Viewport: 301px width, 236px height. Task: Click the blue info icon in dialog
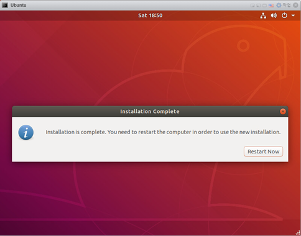click(x=26, y=132)
